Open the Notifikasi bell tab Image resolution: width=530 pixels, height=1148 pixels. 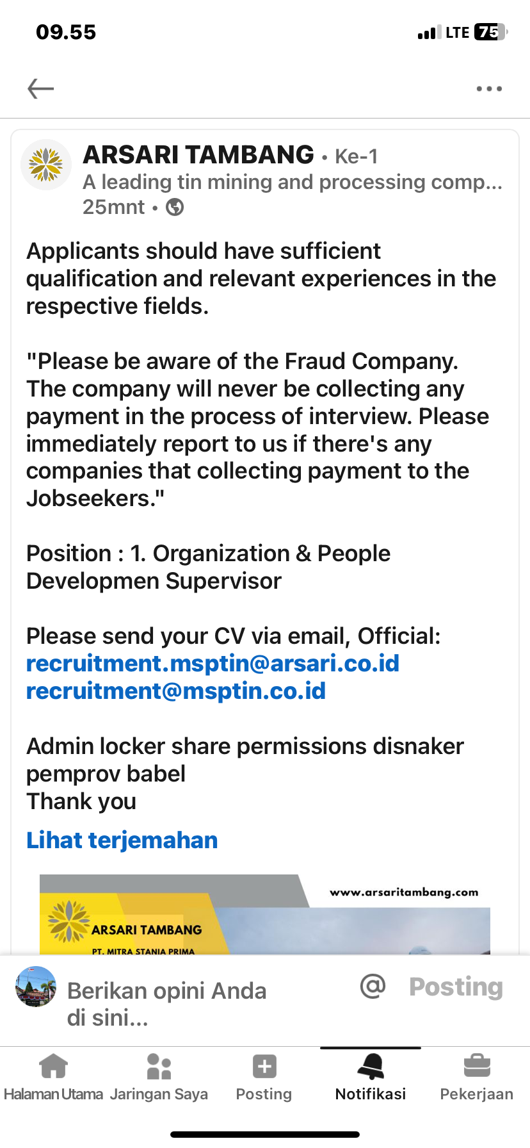[371, 1077]
